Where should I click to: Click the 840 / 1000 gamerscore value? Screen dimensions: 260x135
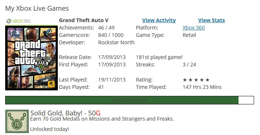coord(111,35)
